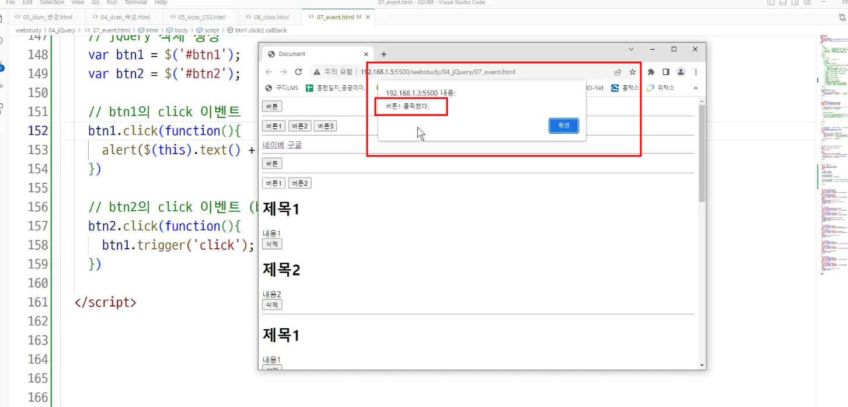Open the Run menu in VS Code
Screen dimensions: 848x407
(x=111, y=2)
